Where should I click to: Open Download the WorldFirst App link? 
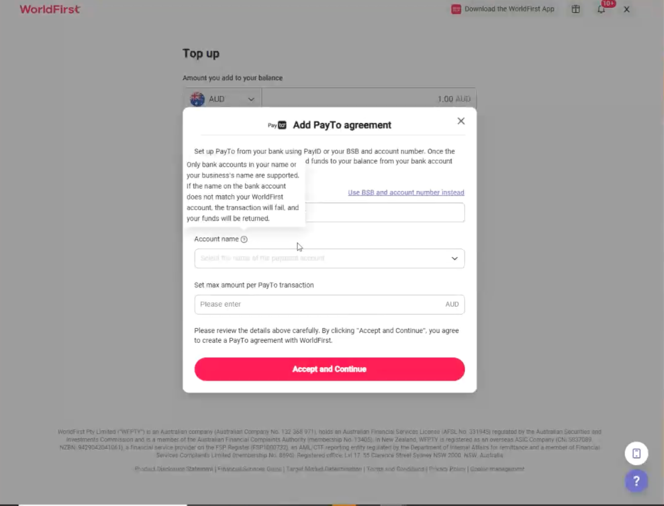pos(509,9)
